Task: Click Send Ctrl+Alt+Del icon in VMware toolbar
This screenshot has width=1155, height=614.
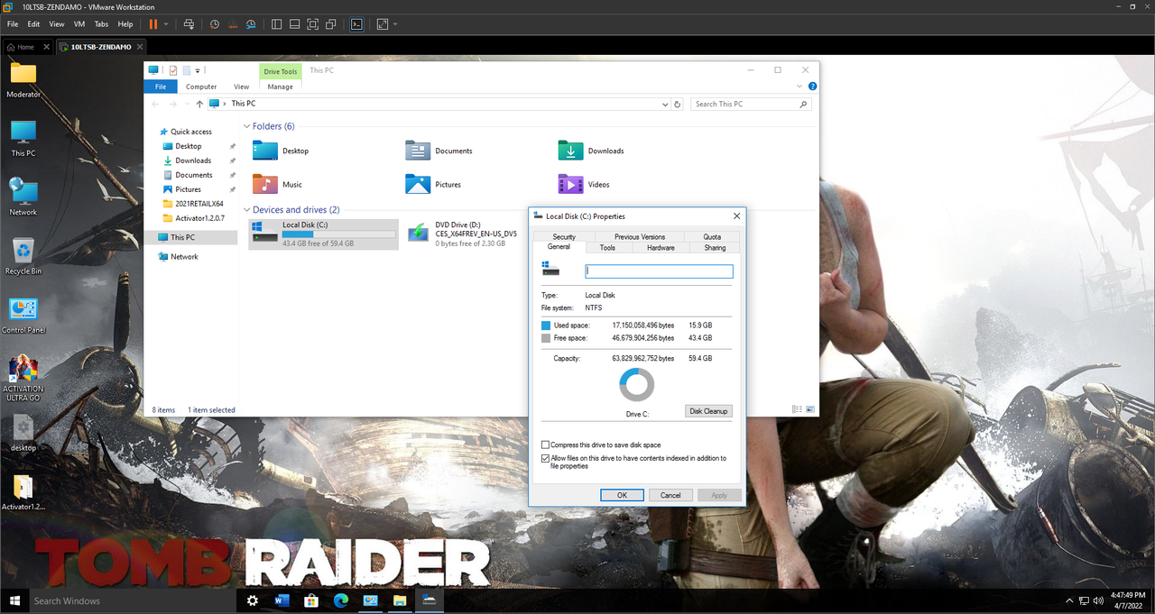Action: click(189, 24)
